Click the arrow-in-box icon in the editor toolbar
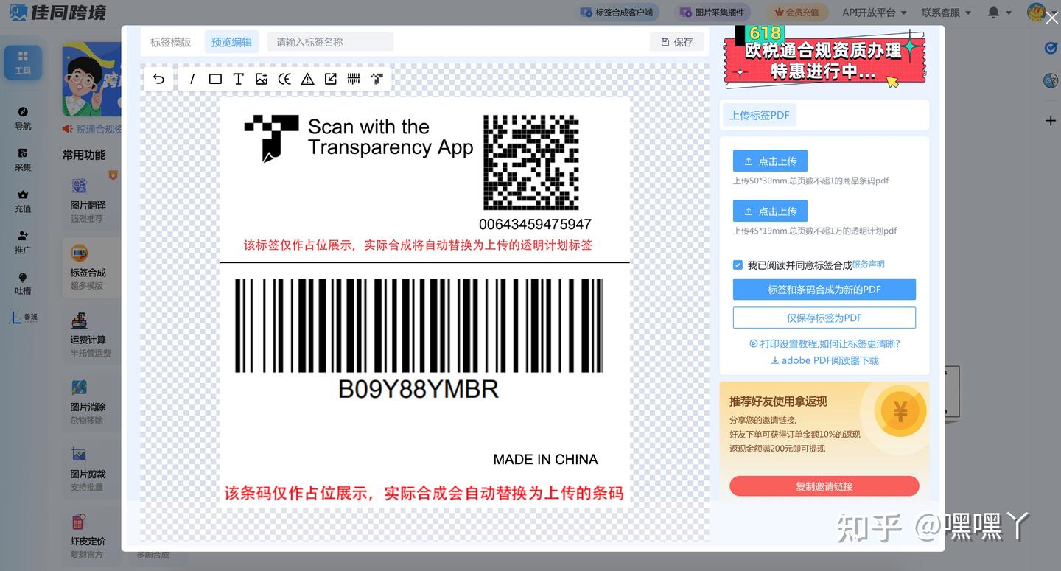1061x571 pixels. (x=331, y=79)
